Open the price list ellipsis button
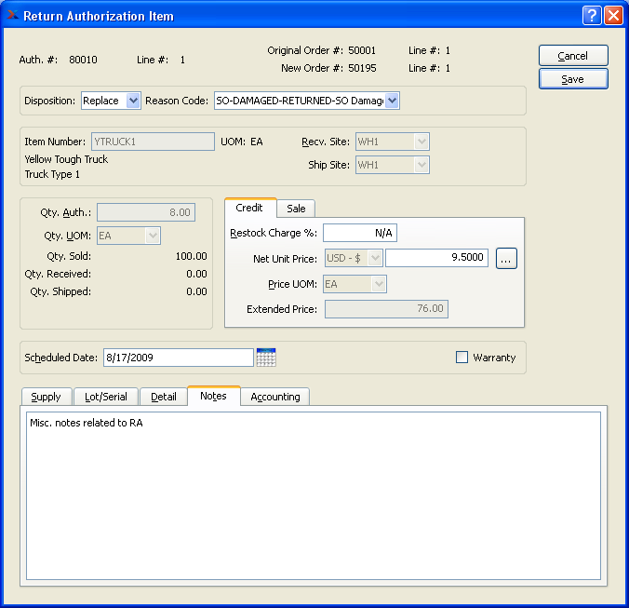 [506, 259]
